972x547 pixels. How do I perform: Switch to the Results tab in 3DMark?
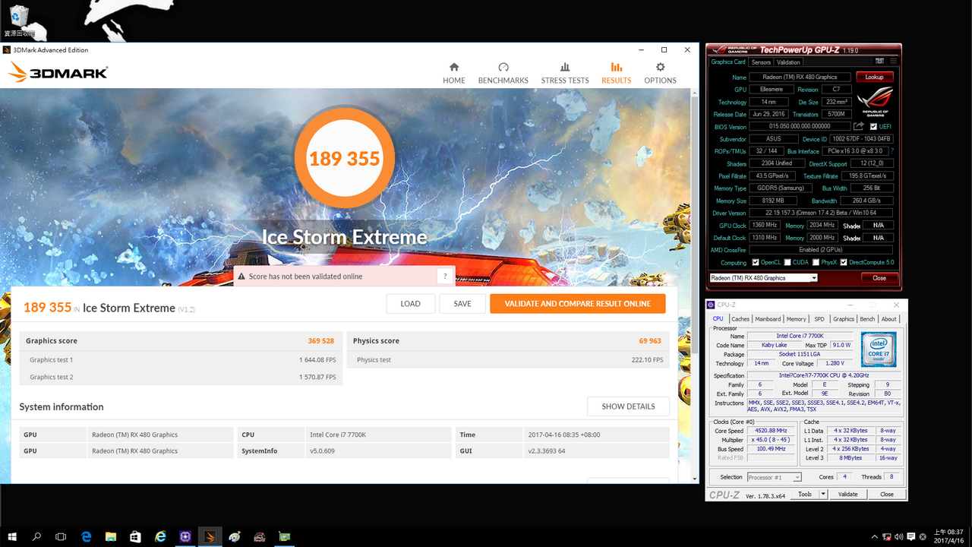[x=616, y=73]
